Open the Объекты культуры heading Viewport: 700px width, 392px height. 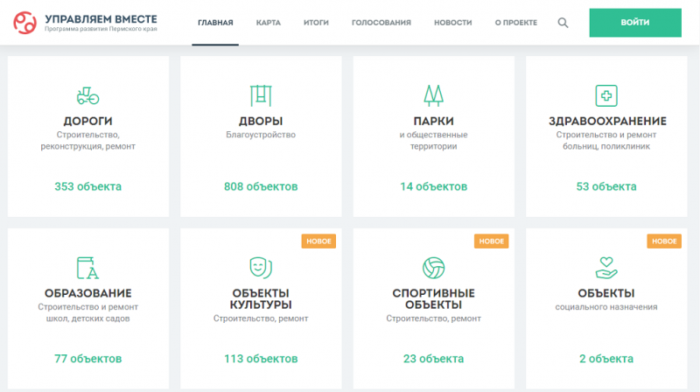[261, 299]
